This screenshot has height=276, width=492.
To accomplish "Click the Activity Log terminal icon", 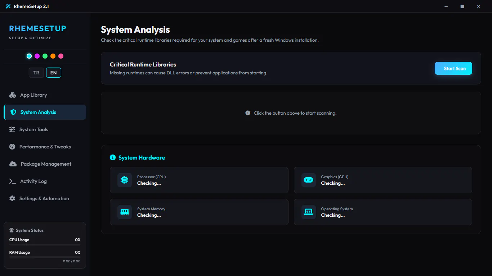I will pyautogui.click(x=12, y=181).
